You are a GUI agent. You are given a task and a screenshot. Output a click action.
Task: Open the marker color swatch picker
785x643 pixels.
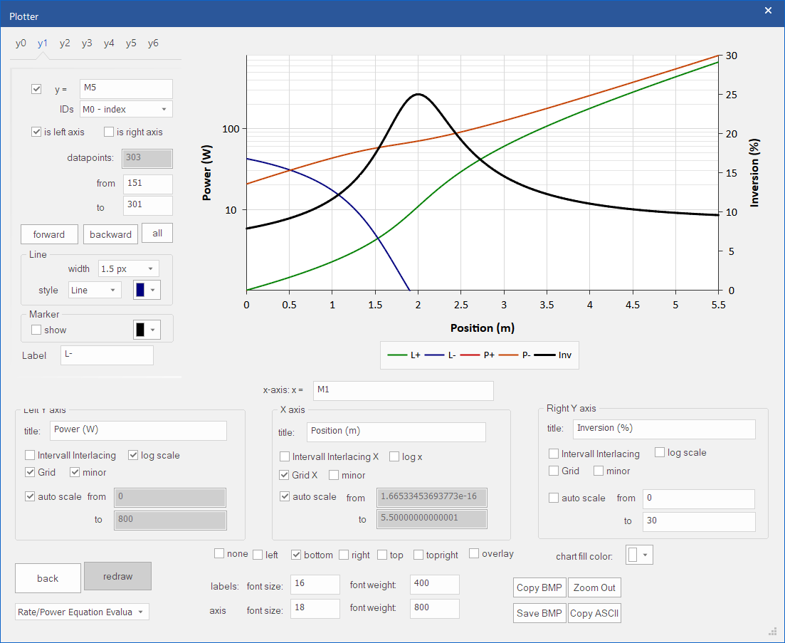[x=147, y=330]
